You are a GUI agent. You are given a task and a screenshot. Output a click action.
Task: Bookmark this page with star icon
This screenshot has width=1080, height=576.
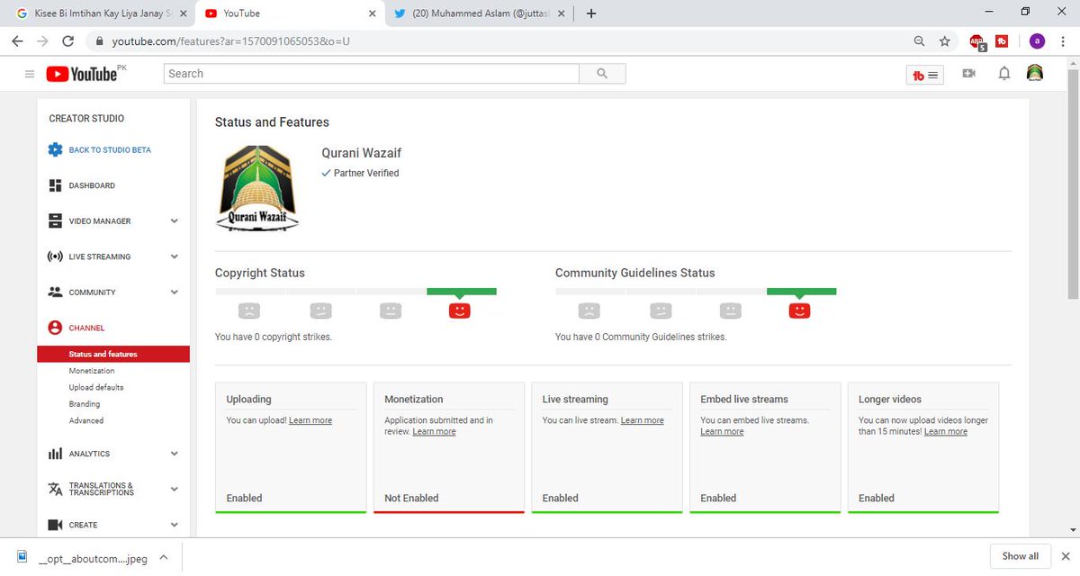pos(944,41)
